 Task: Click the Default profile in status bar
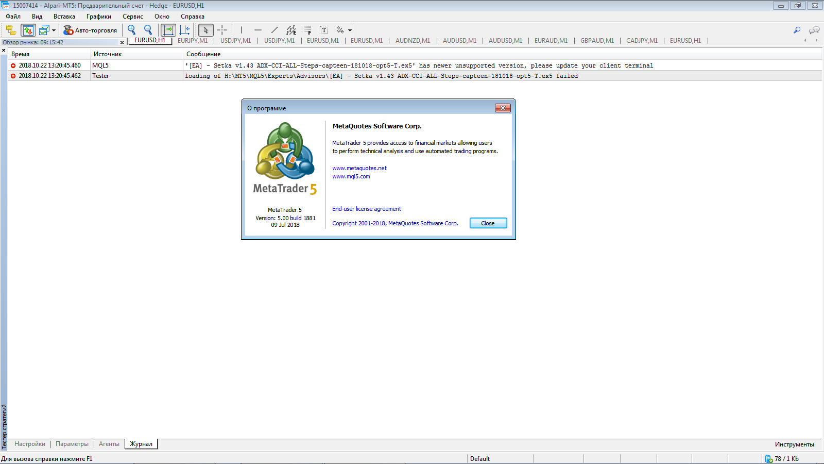(480, 458)
